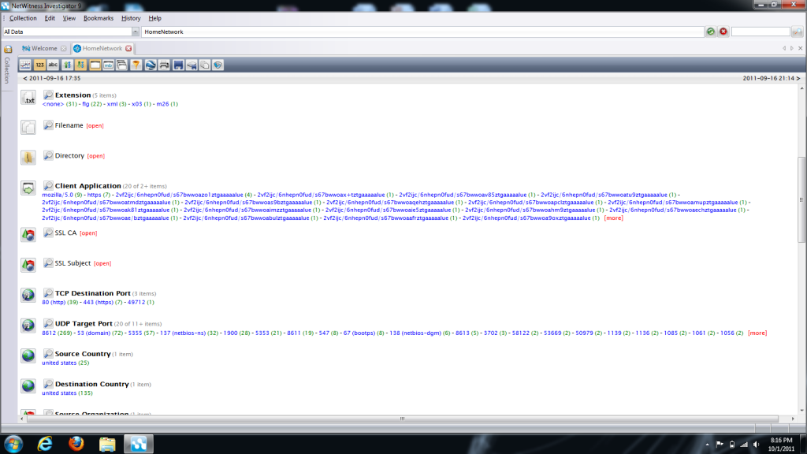The image size is (807, 454).
Task: Open the chart/graph view toolbar icon
Action: click(x=25, y=65)
